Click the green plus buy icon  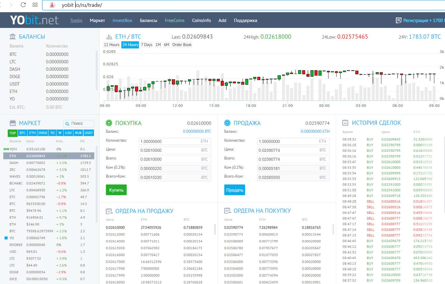pos(109,123)
